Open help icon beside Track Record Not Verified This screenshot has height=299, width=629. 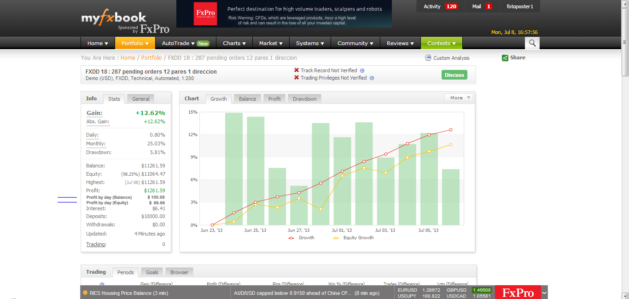(362, 70)
